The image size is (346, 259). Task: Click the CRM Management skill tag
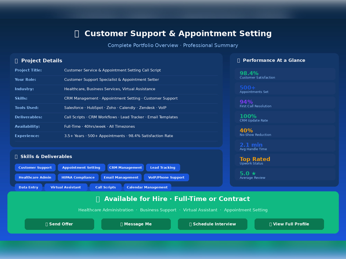pyautogui.click(x=126, y=167)
